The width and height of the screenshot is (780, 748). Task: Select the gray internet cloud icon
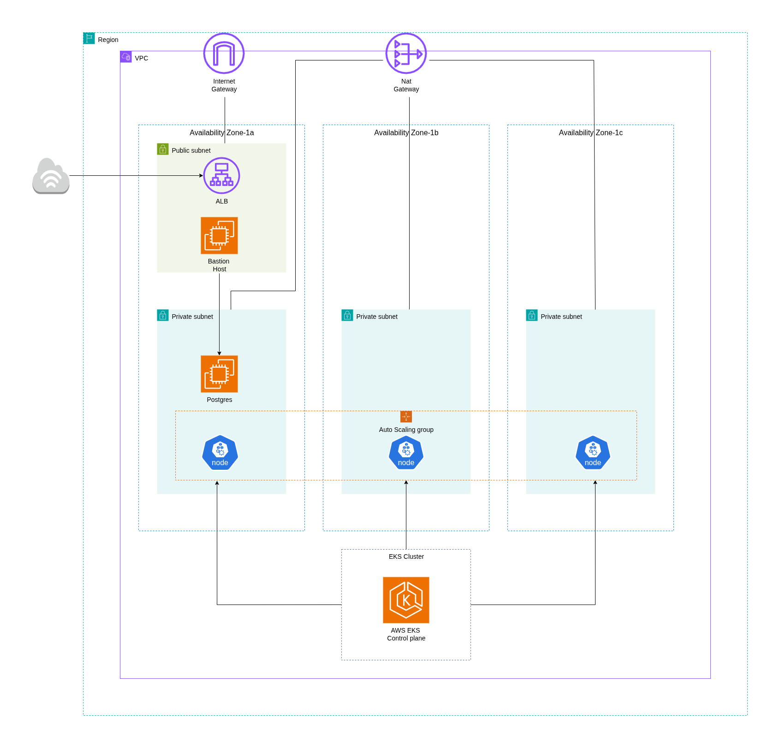pos(51,176)
